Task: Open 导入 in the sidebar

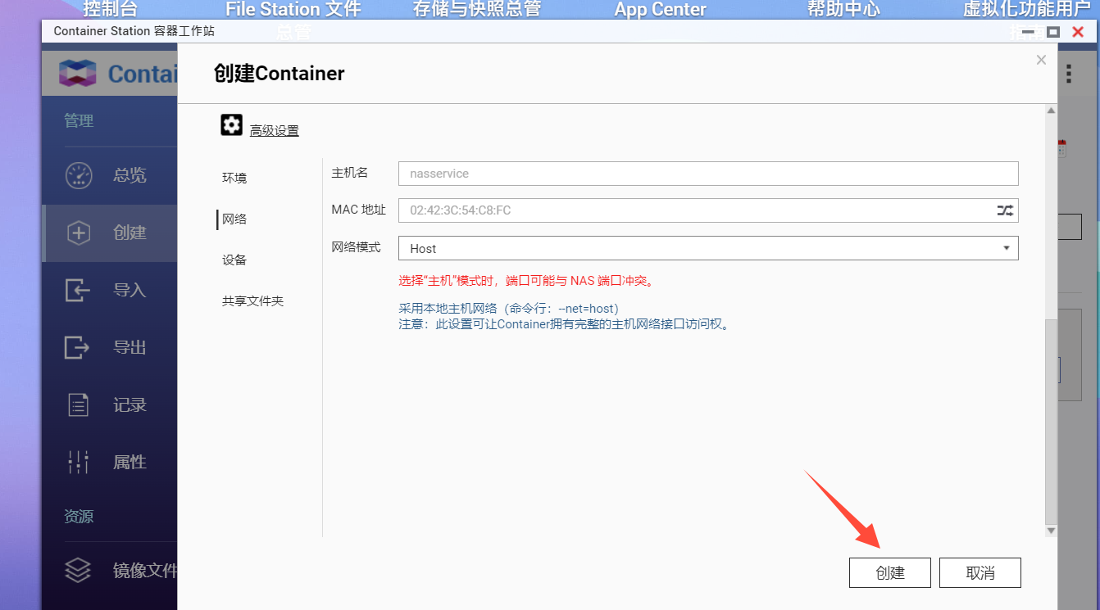Action: pos(110,290)
